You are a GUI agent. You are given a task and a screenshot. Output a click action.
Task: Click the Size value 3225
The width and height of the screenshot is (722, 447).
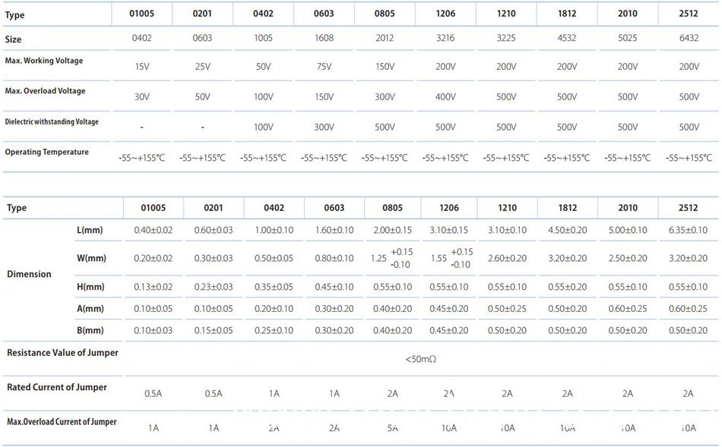pos(506,38)
